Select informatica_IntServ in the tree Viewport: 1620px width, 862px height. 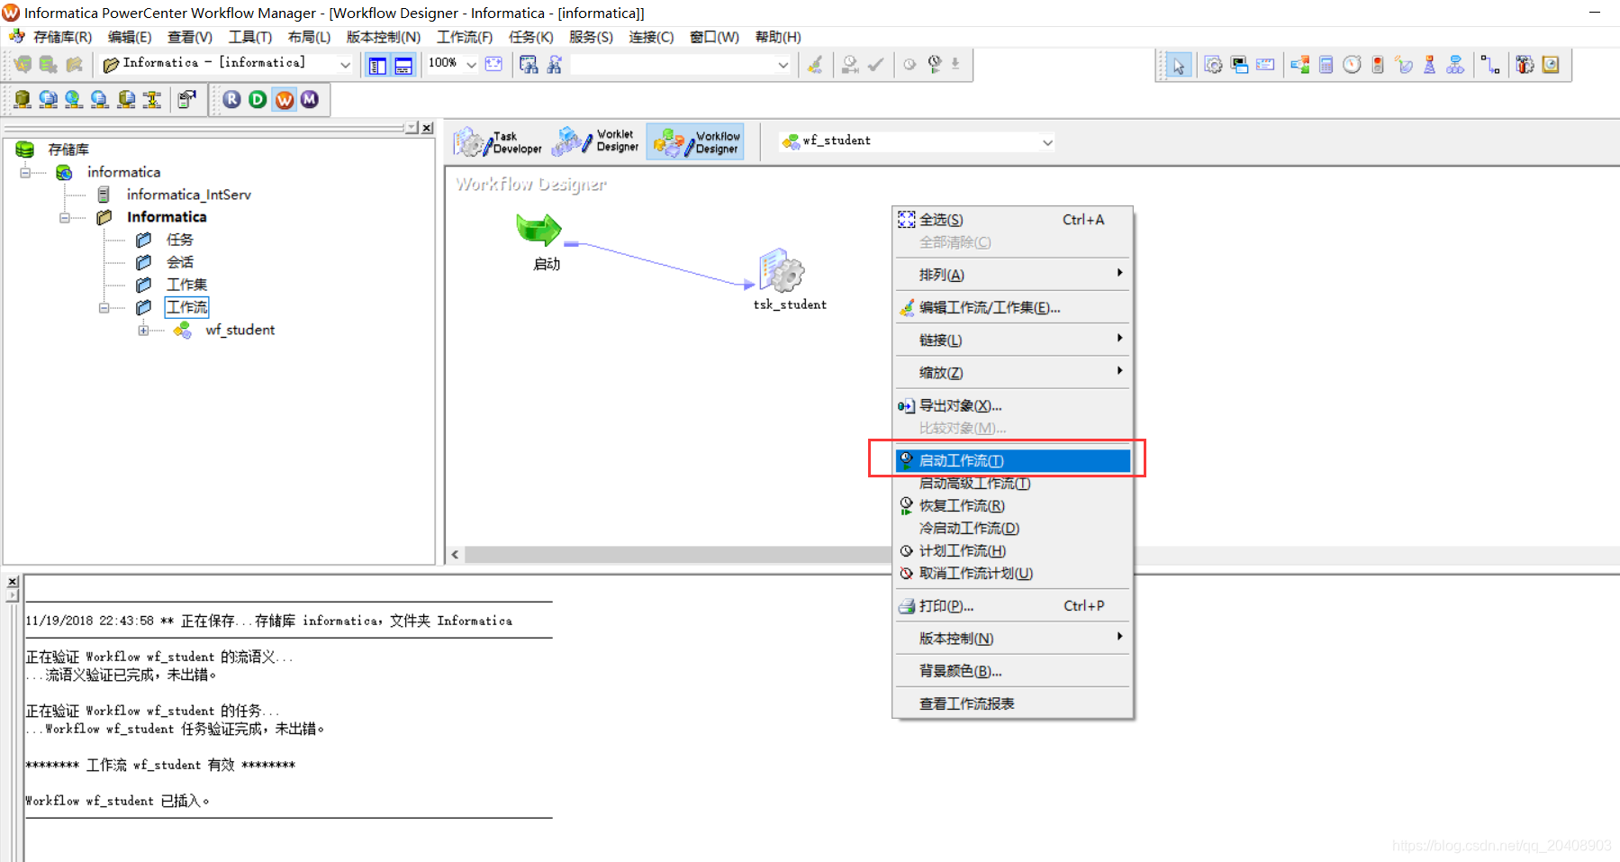click(189, 195)
